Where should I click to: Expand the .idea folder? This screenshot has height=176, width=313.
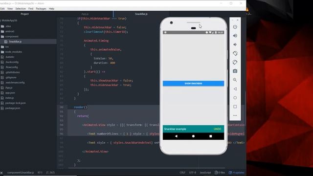click(8, 26)
